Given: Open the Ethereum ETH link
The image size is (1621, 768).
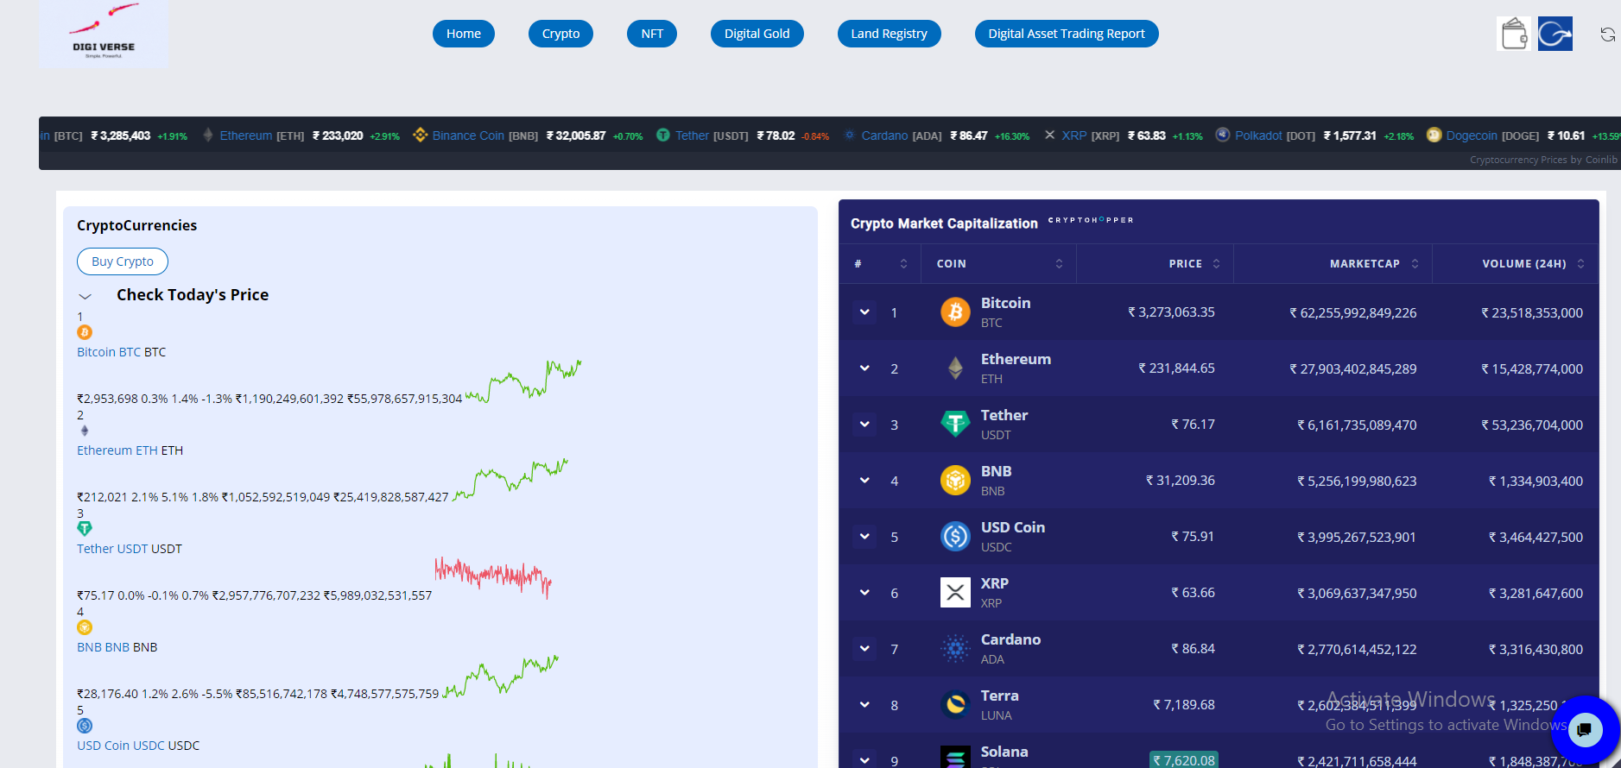Looking at the screenshot, I should (x=117, y=450).
